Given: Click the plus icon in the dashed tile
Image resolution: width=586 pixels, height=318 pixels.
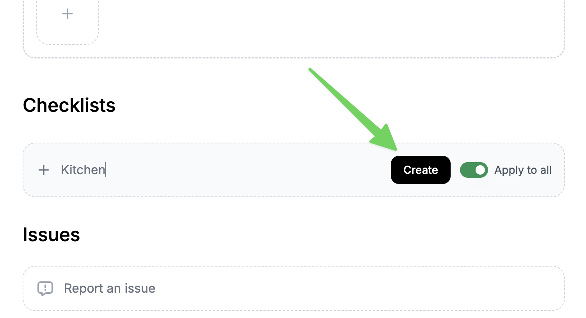Looking at the screenshot, I should coord(67,14).
